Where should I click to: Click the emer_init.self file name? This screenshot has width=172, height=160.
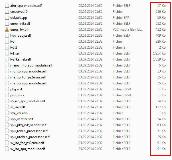[20, 24]
